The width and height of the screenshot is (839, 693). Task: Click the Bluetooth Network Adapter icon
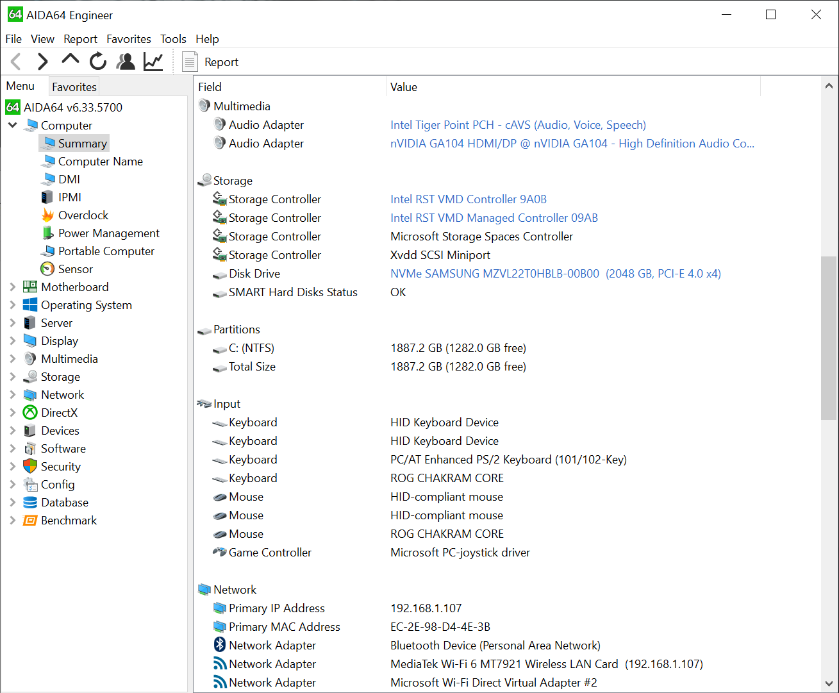click(x=220, y=644)
